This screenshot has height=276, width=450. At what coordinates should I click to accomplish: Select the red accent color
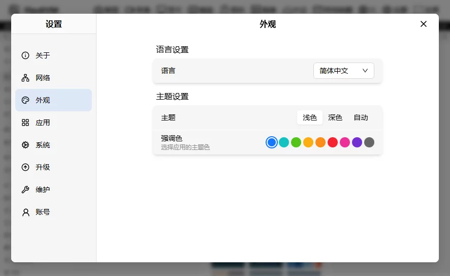(x=333, y=142)
